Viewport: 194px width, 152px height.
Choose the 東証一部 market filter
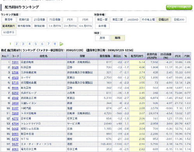coord(102,20)
